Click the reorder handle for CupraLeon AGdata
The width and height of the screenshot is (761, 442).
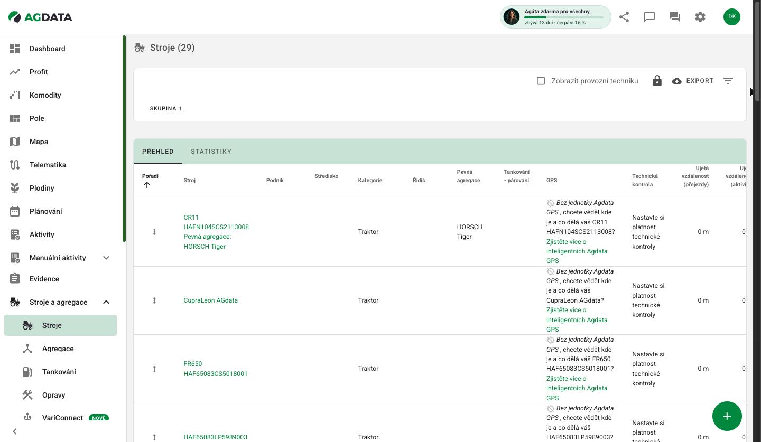click(x=154, y=300)
